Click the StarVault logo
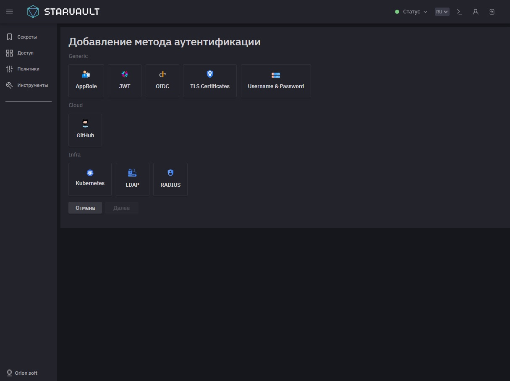Image resolution: width=510 pixels, height=381 pixels. coord(63,12)
